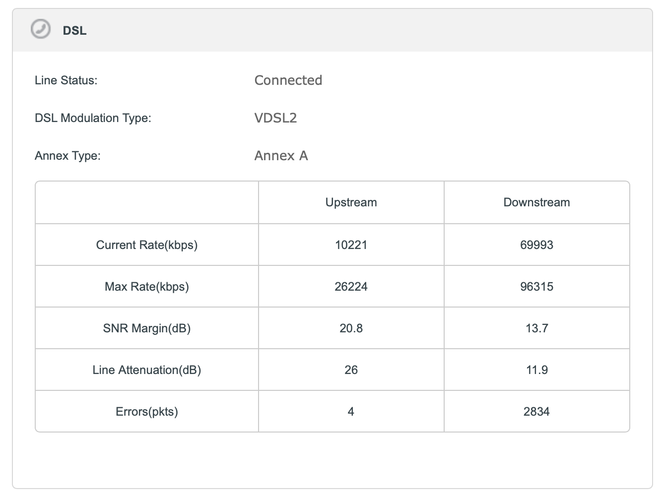Select the Current Rate(kbps) row label
The width and height of the screenshot is (664, 498).
[x=147, y=245]
